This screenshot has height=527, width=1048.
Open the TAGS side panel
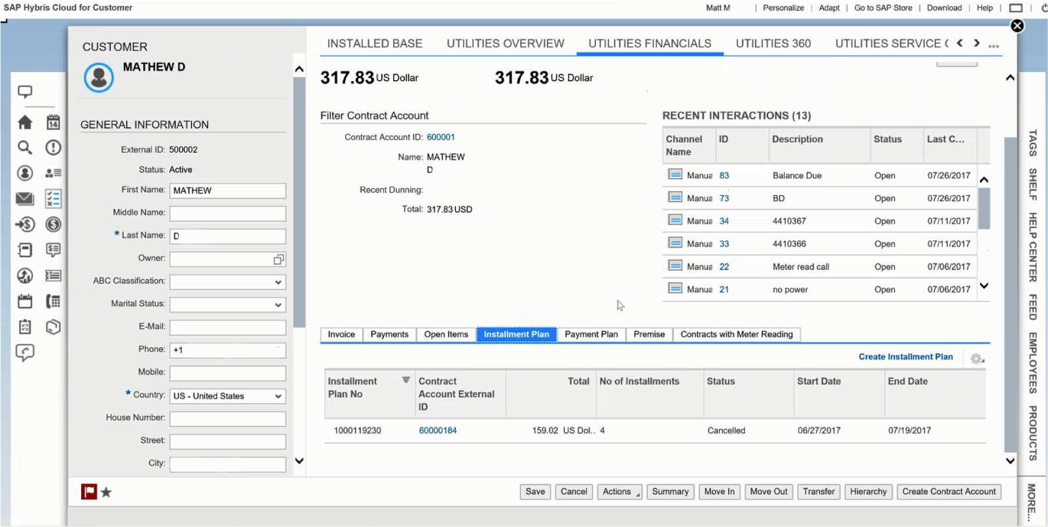[x=1033, y=143]
